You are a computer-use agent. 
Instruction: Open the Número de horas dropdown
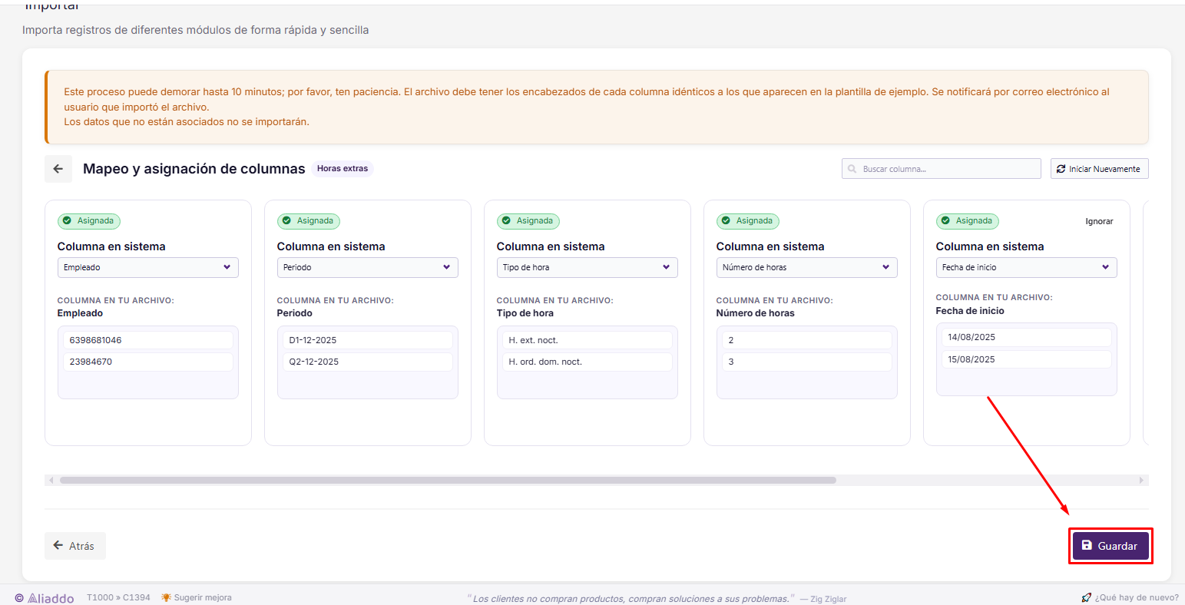pos(807,267)
